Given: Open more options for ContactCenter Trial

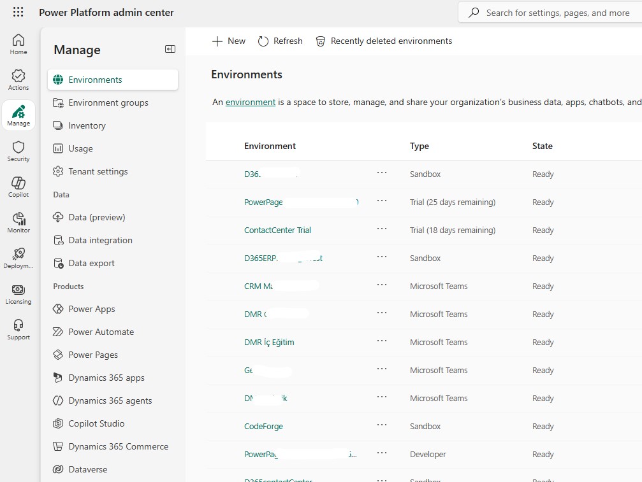Looking at the screenshot, I should click(382, 229).
